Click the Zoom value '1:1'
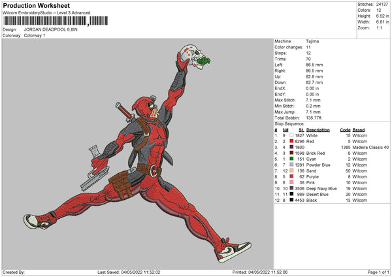The height and width of the screenshot is (277, 392). click(x=379, y=27)
